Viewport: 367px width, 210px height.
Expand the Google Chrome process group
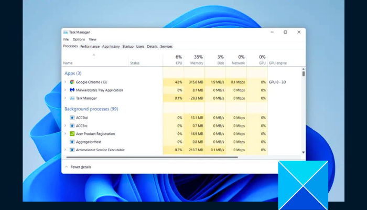click(x=66, y=82)
